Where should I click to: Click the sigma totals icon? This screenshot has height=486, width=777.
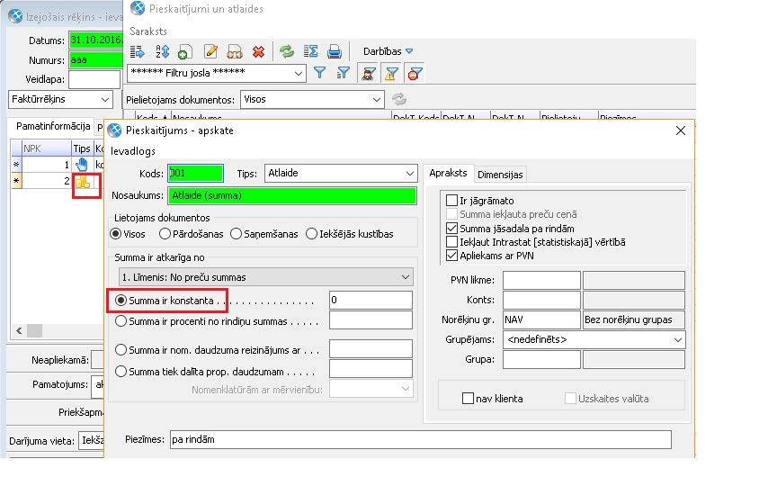point(310,51)
